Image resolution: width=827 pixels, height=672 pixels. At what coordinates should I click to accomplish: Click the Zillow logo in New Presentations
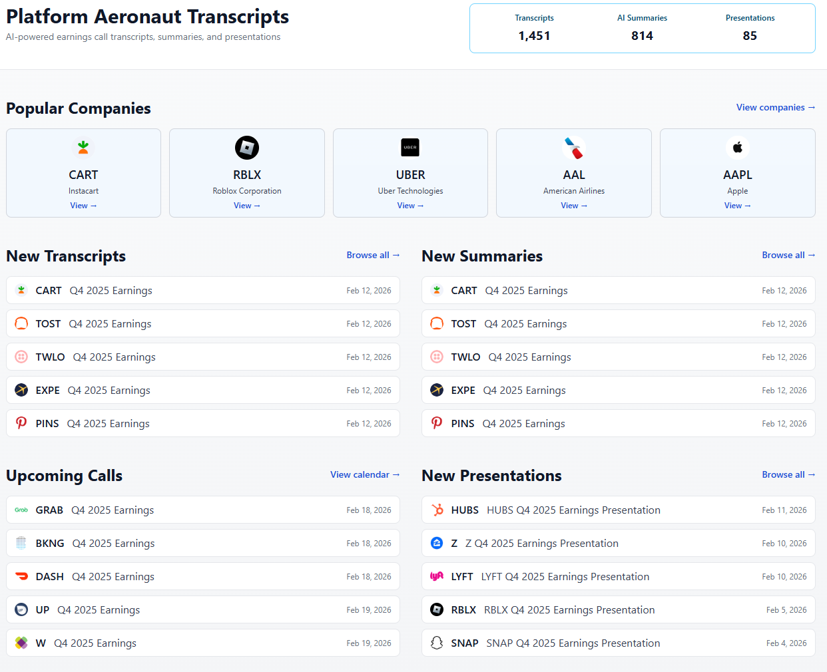pos(437,543)
